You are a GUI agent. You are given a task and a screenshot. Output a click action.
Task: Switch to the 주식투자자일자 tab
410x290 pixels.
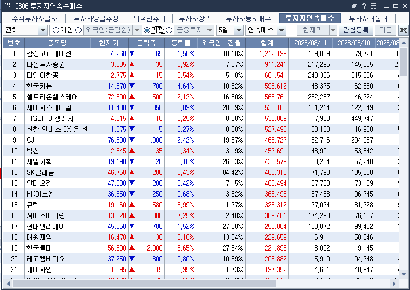[35, 18]
